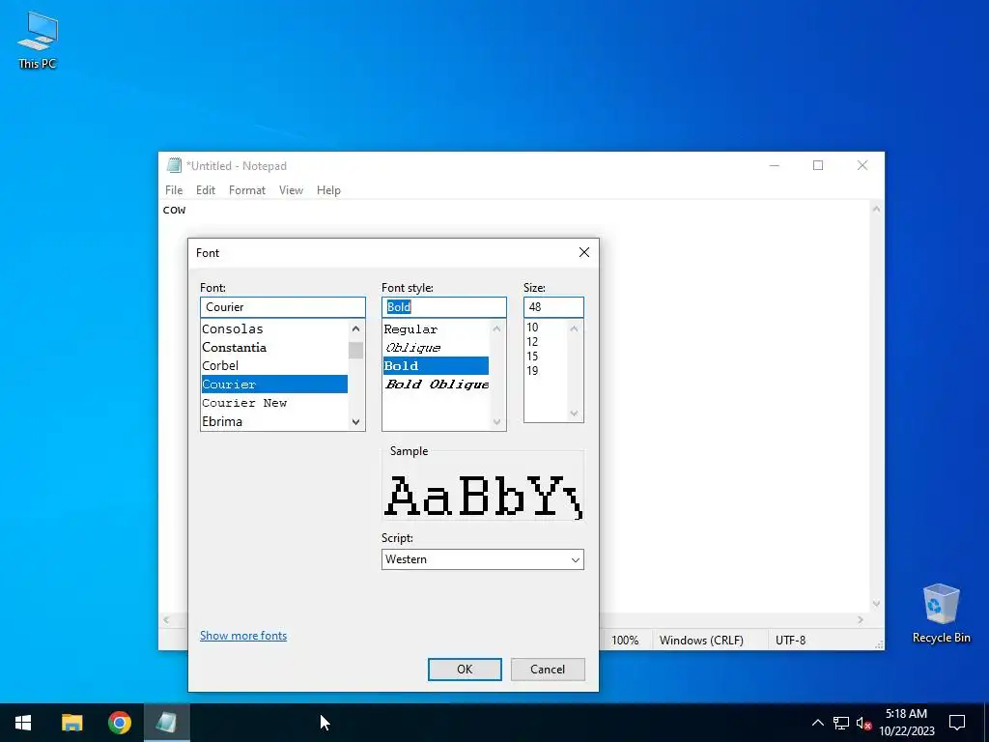Close the Font dialog with X
This screenshot has height=742, width=989.
pyautogui.click(x=584, y=252)
